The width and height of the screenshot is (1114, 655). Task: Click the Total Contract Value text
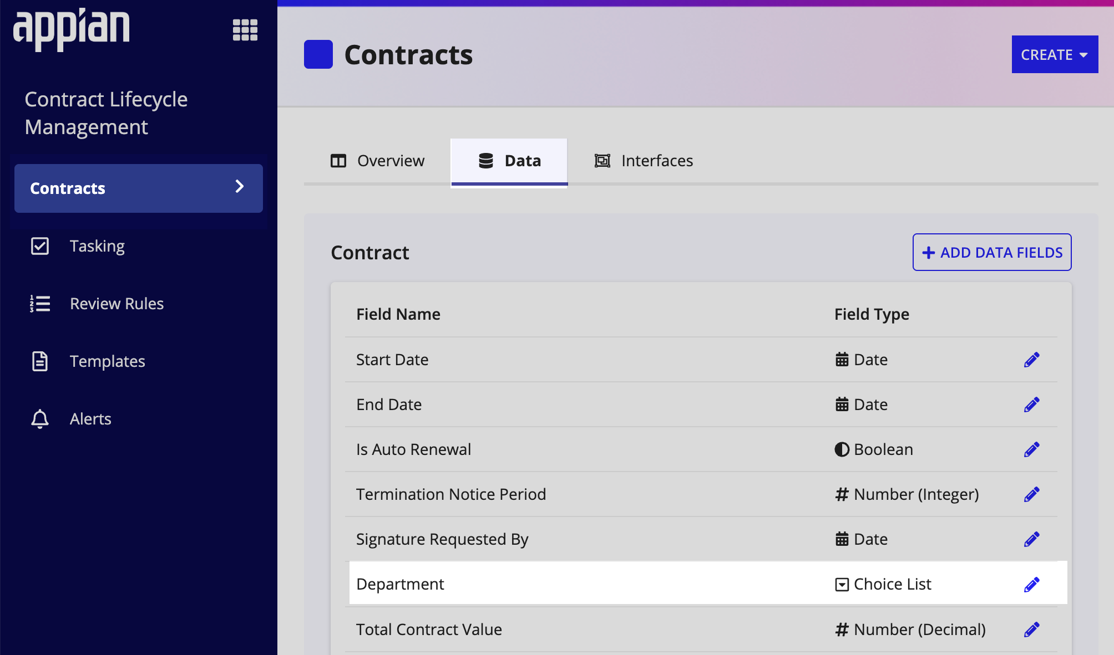(x=429, y=630)
